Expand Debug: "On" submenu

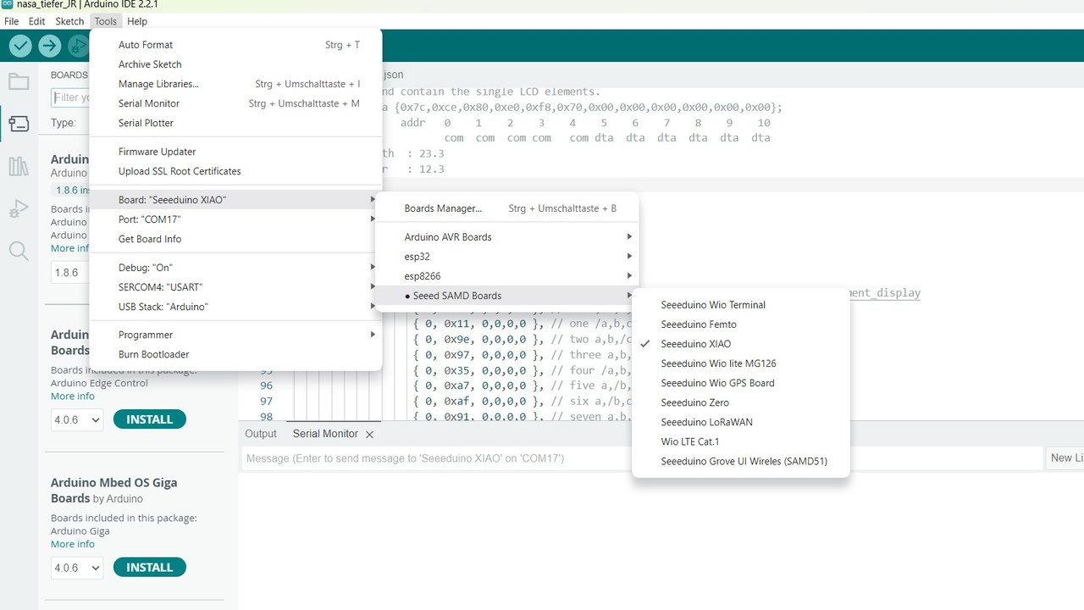236,268
